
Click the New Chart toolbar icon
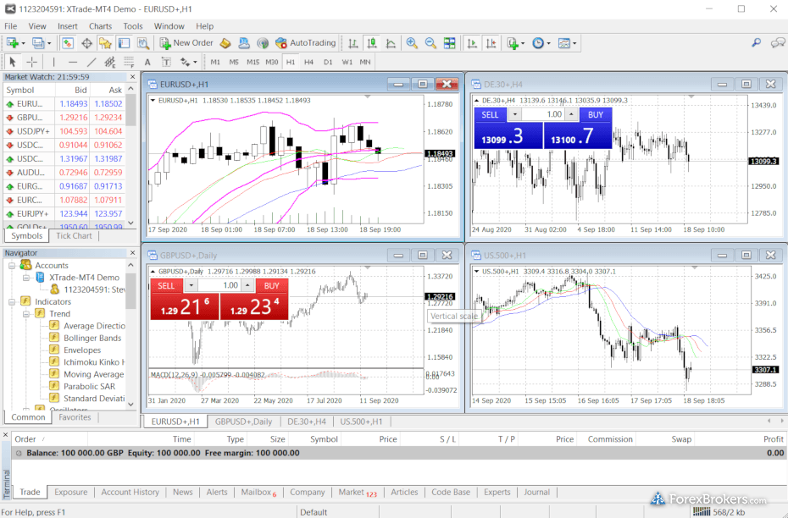[x=13, y=43]
